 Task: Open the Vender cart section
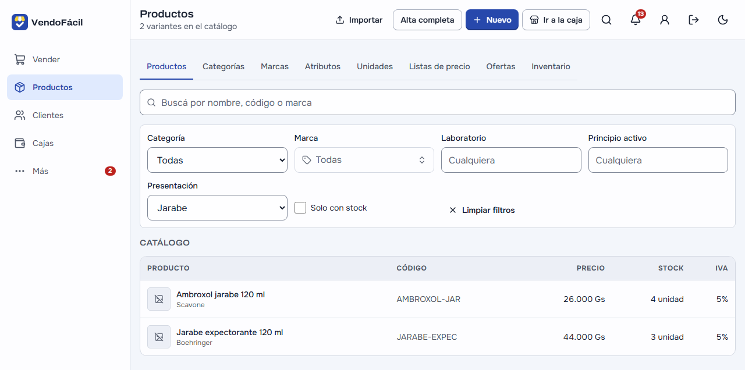65,59
